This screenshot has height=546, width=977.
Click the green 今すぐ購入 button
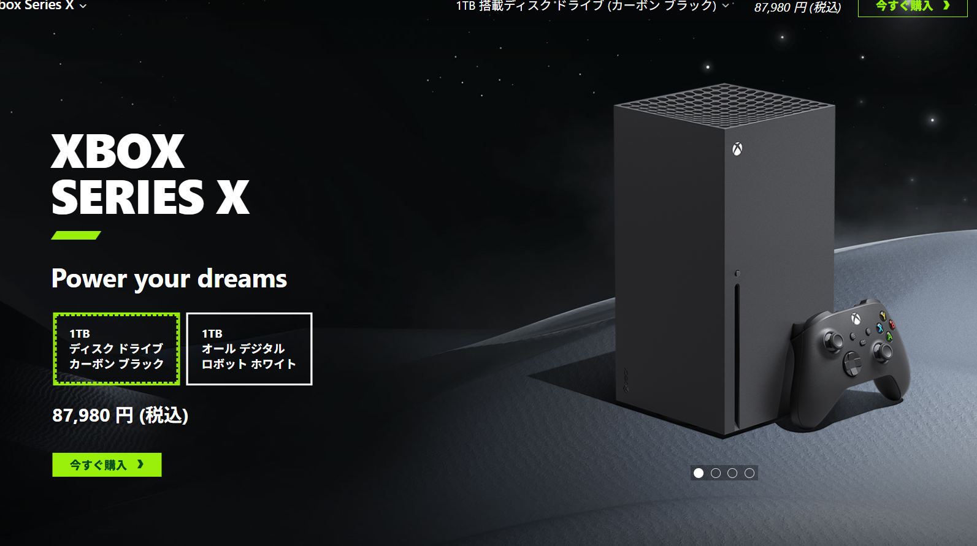coord(107,464)
